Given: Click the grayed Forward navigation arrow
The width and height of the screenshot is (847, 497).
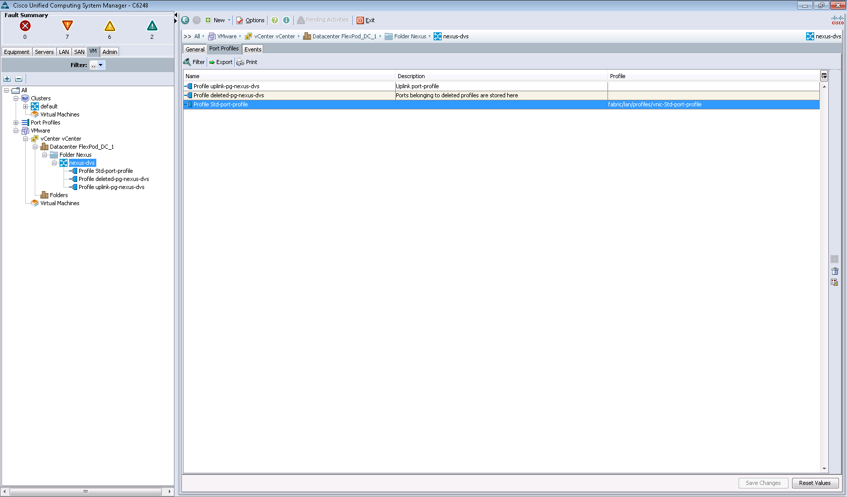Looking at the screenshot, I should coord(197,20).
